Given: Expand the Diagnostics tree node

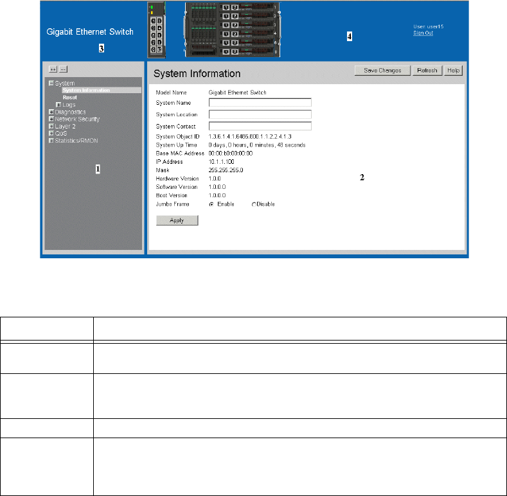Looking at the screenshot, I should [x=51, y=112].
